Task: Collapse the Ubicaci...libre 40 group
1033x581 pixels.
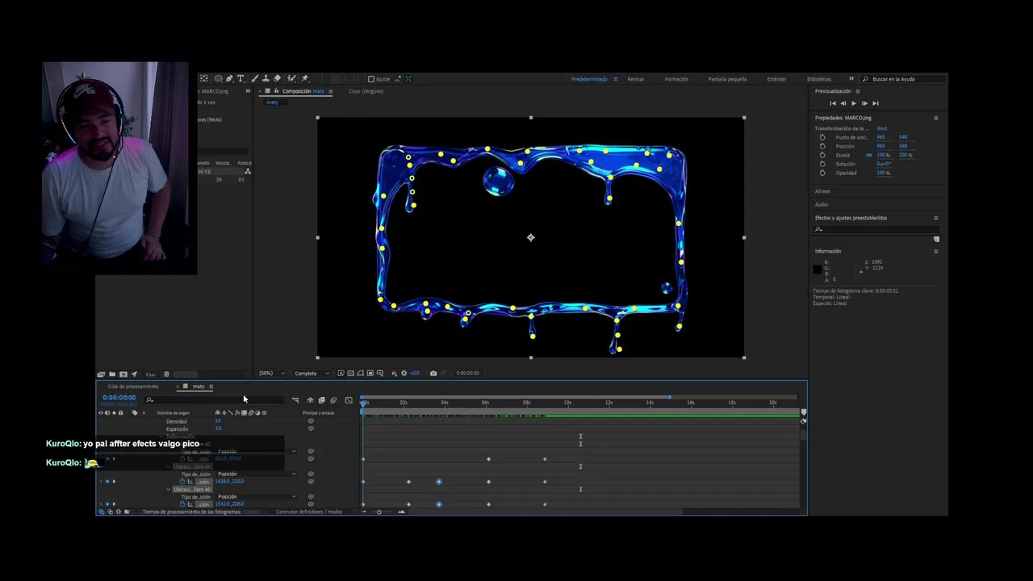Action: (x=169, y=489)
